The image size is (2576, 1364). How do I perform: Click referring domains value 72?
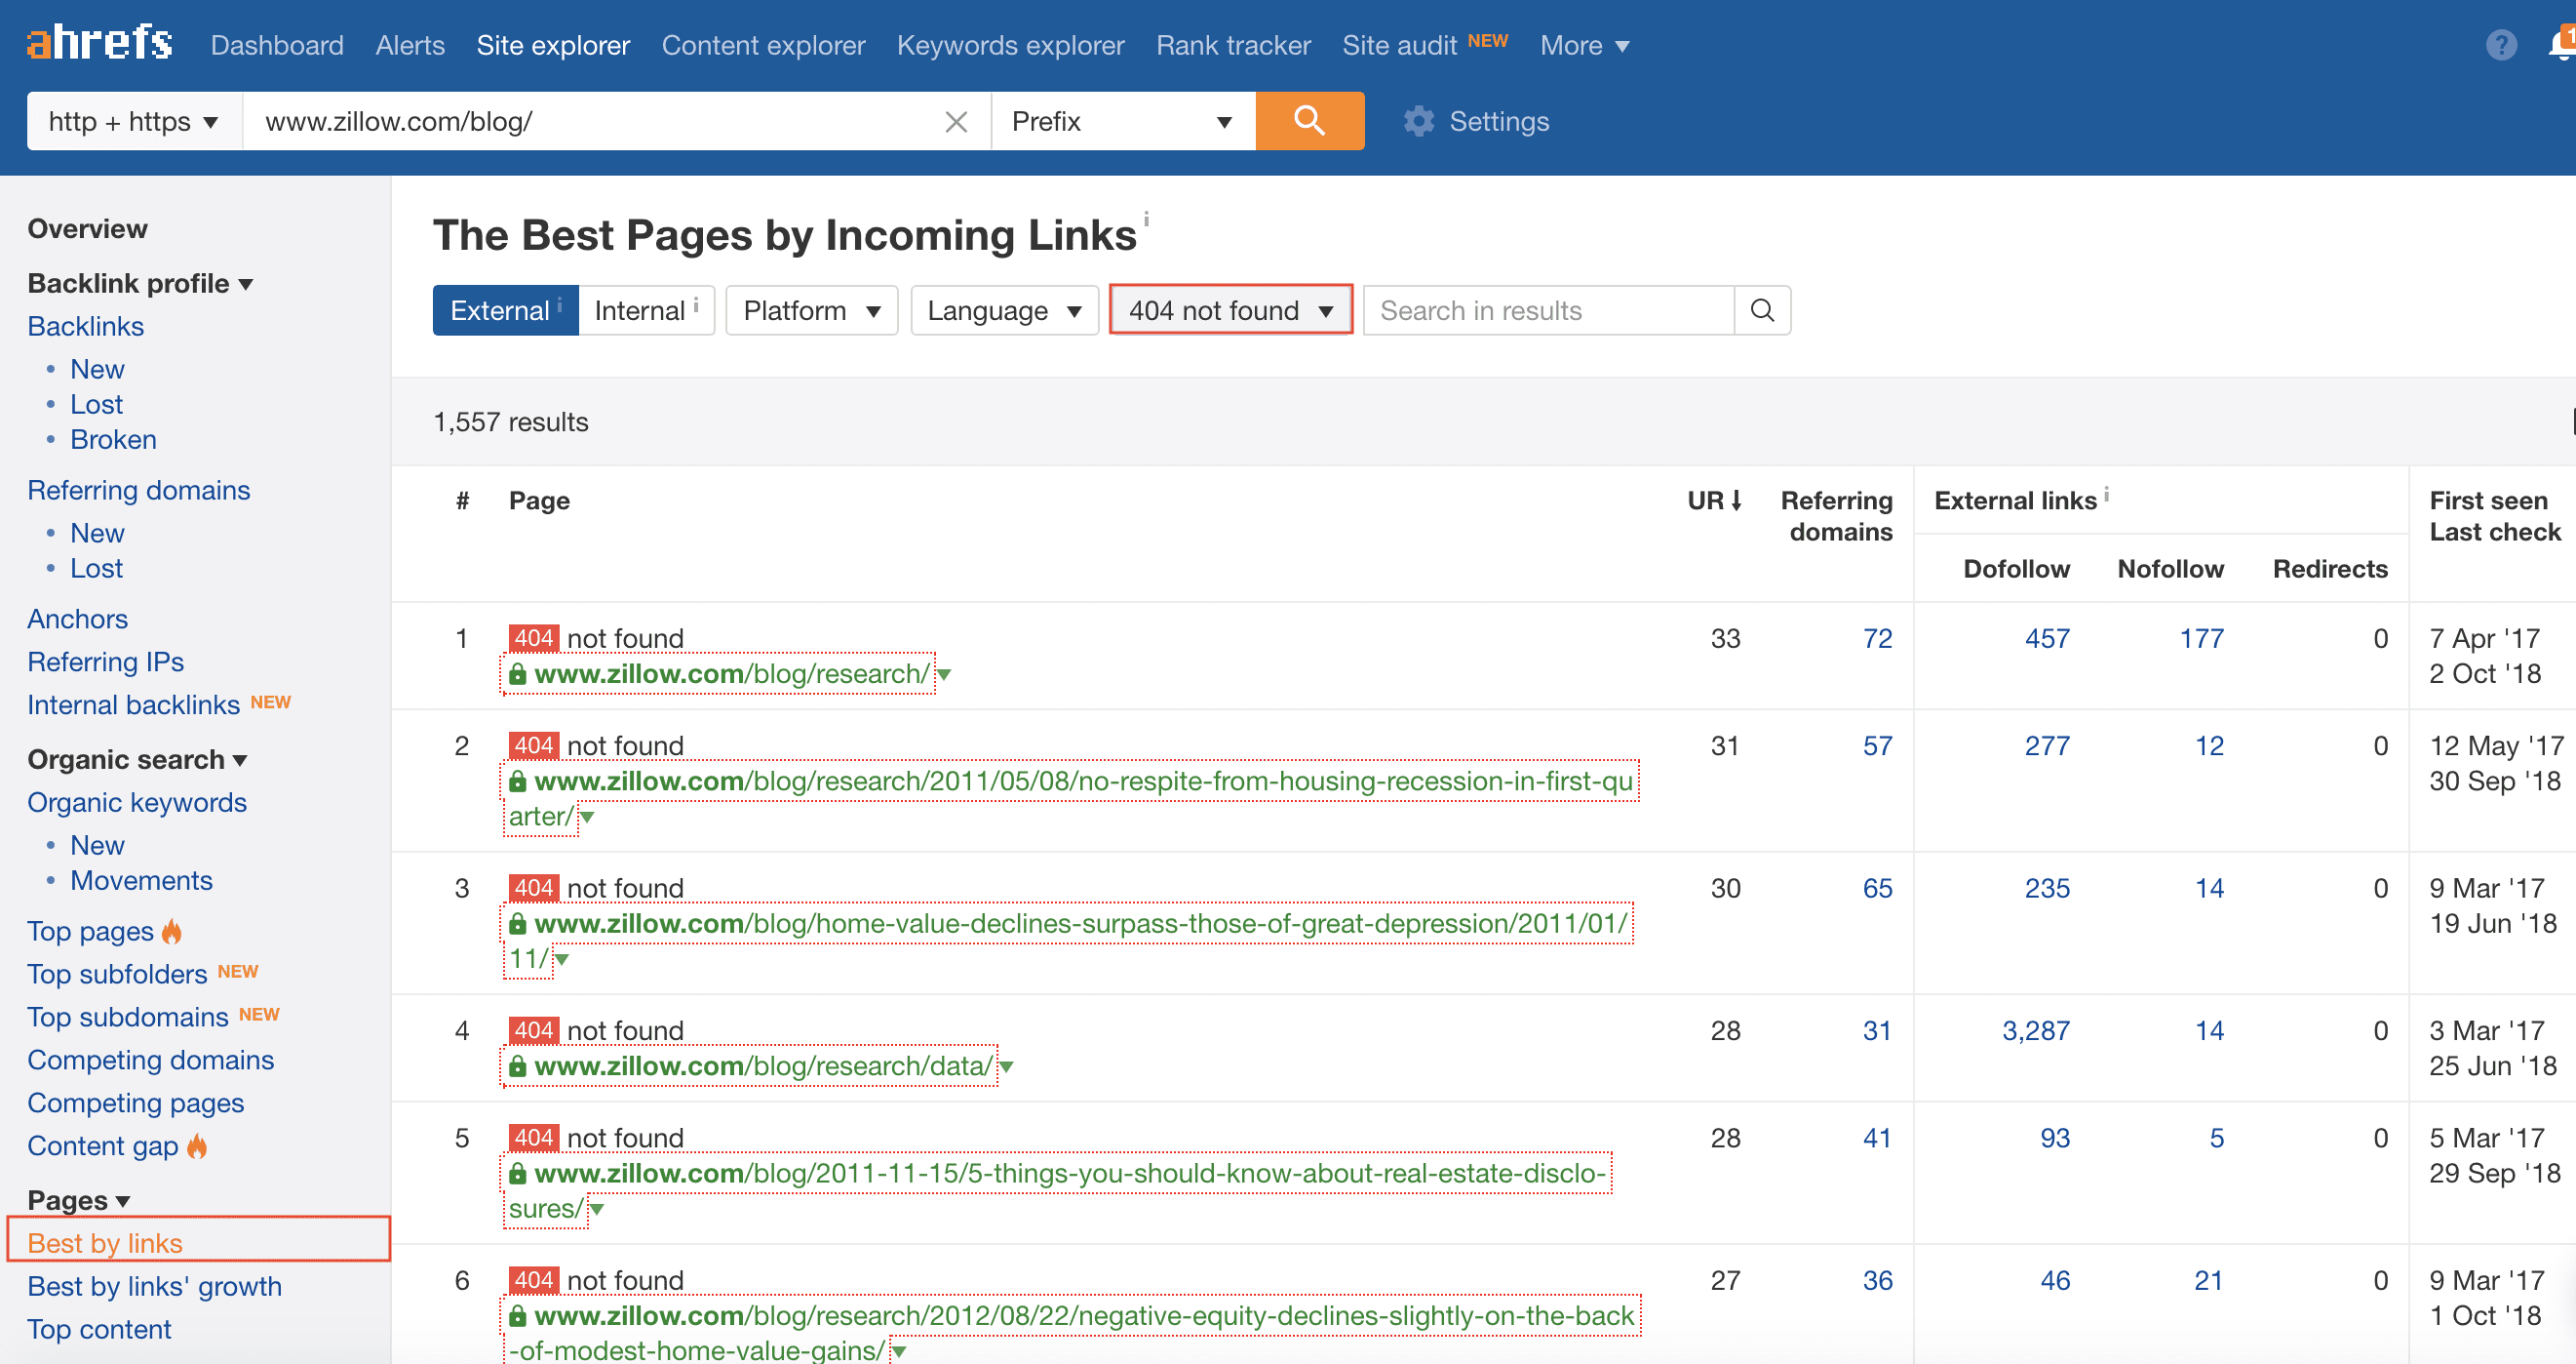(x=1877, y=638)
